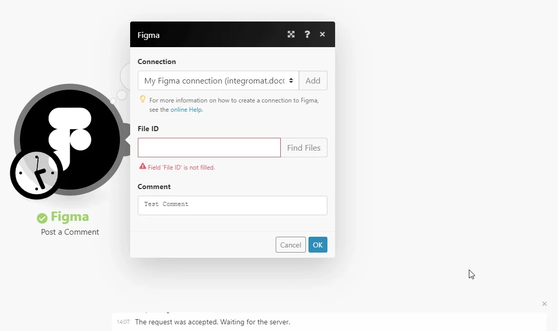Open help via the question mark icon
The width and height of the screenshot is (558, 331).
[x=307, y=34]
